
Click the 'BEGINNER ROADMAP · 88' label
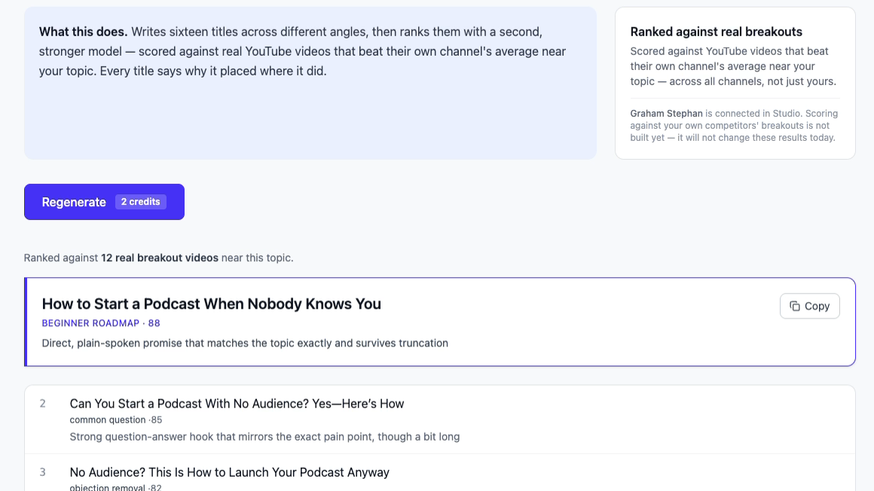[x=101, y=323]
